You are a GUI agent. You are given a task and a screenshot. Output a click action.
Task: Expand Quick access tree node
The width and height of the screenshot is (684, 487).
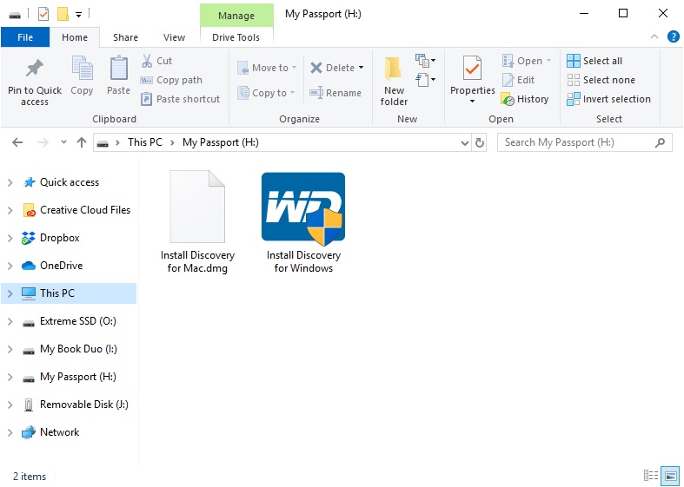tap(10, 182)
